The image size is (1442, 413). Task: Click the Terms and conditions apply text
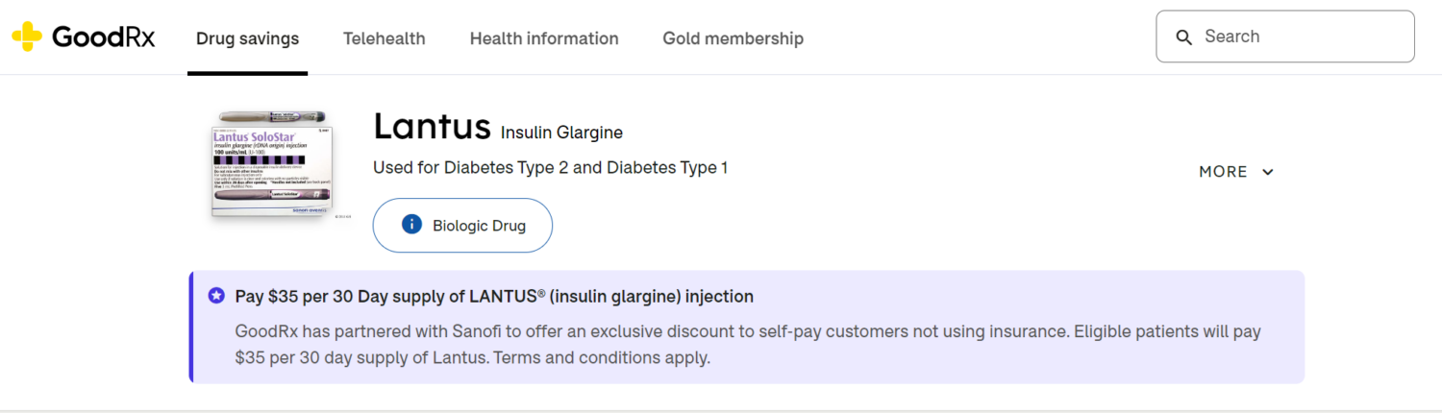(615, 358)
